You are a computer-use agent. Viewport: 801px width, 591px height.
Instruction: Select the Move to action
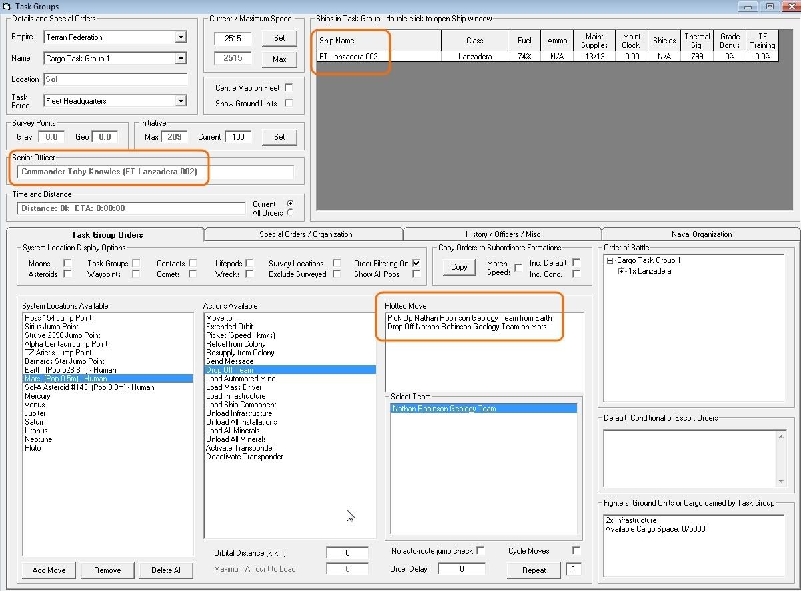(x=290, y=318)
